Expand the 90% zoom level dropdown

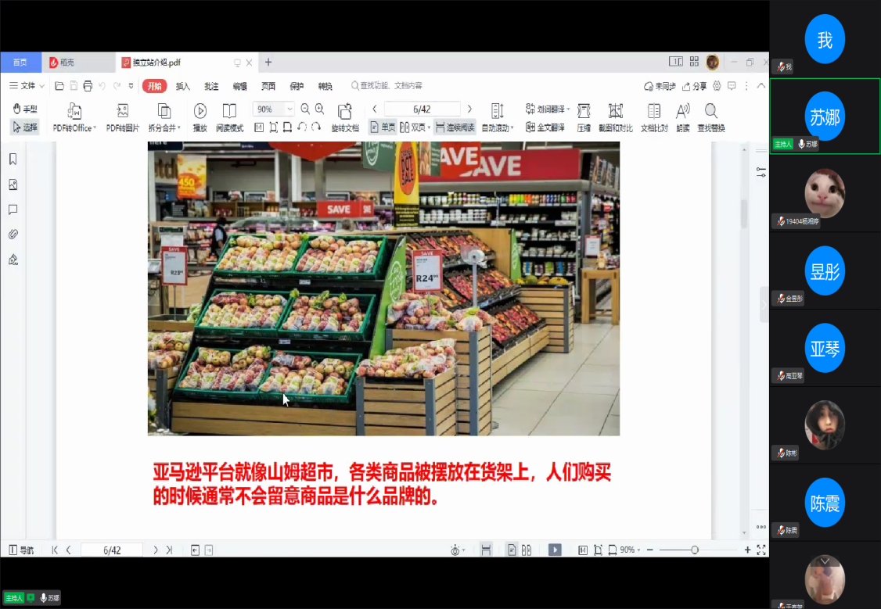coord(289,109)
